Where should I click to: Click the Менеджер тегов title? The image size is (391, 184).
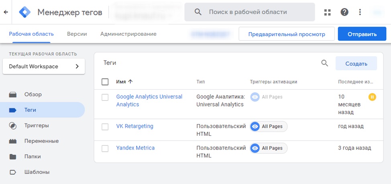tap(70, 12)
